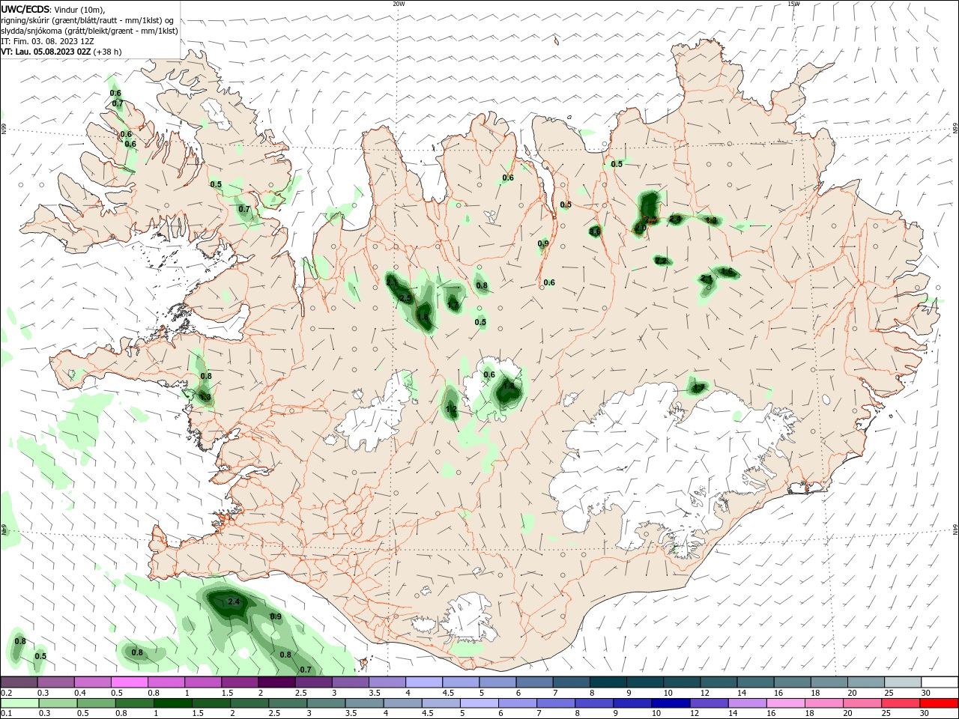Click the bright red rain swatch above 30
The image size is (959, 719).
coord(940,703)
